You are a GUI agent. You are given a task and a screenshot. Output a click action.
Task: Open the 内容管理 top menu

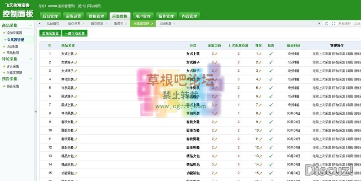coord(190,16)
